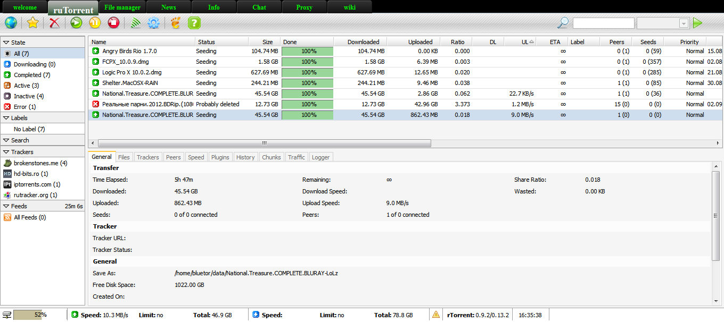This screenshot has width=724, height=322.
Task: Click the yellow warning triangle in status bar
Action: 436,315
